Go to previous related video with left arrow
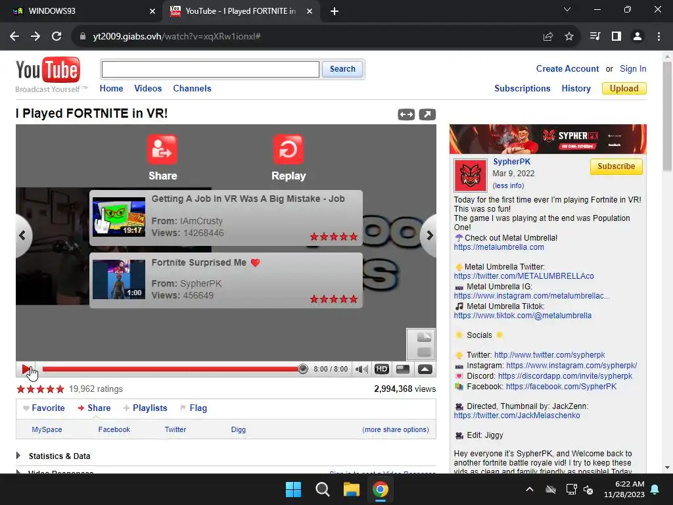673x505 pixels. click(x=22, y=235)
